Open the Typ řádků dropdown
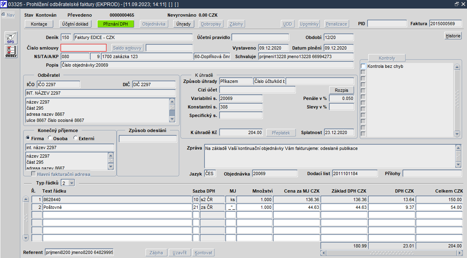 72,183
